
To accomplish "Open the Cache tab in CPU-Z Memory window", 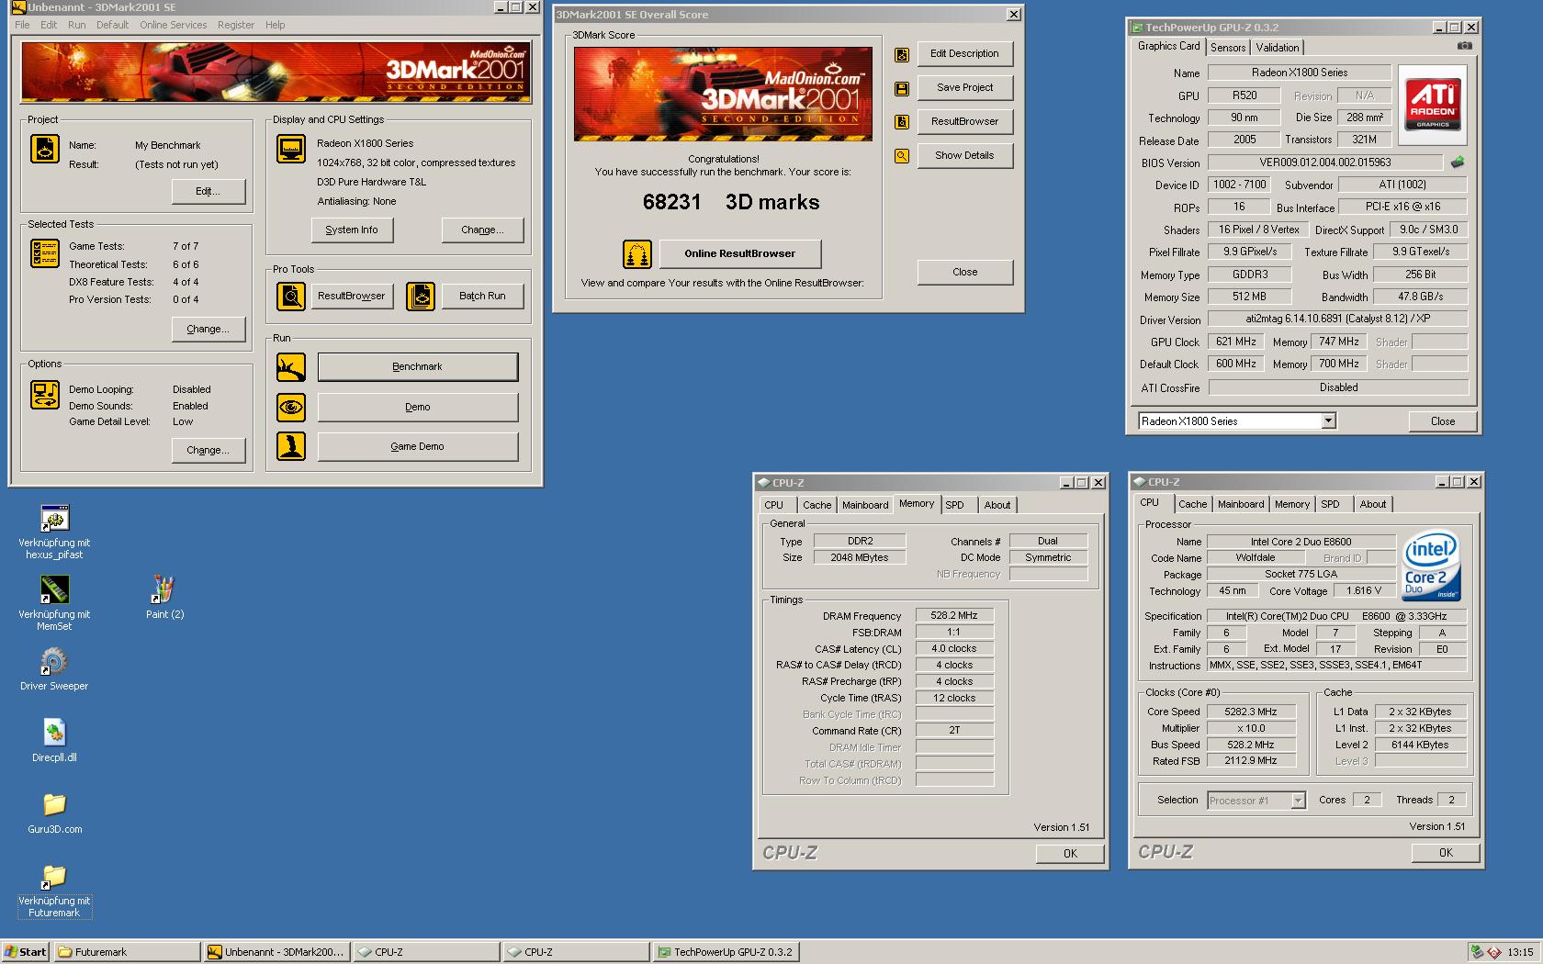I will click(817, 505).
